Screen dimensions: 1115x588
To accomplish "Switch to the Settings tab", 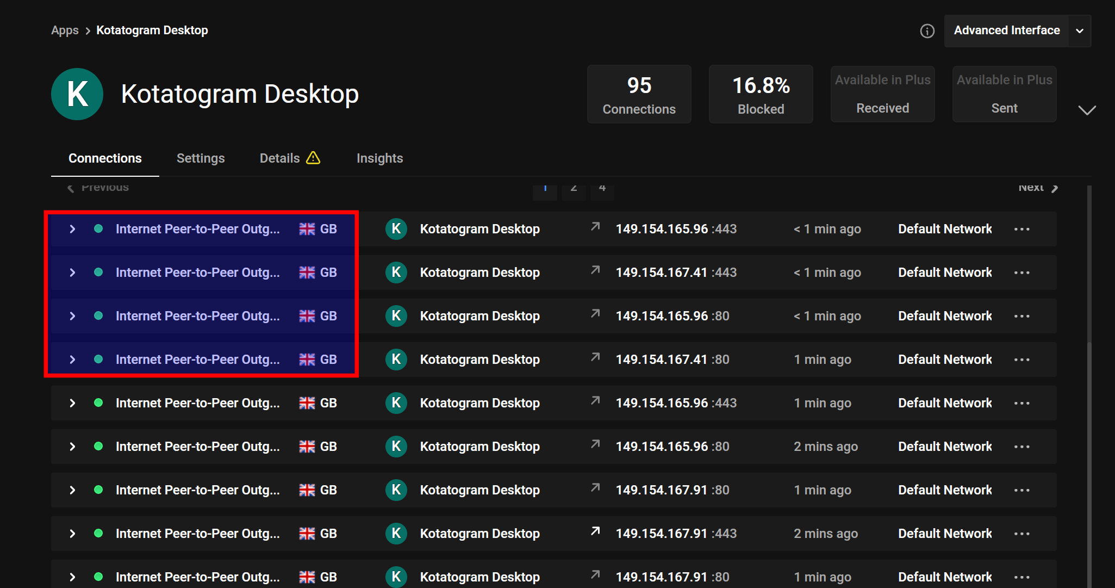I will 201,158.
